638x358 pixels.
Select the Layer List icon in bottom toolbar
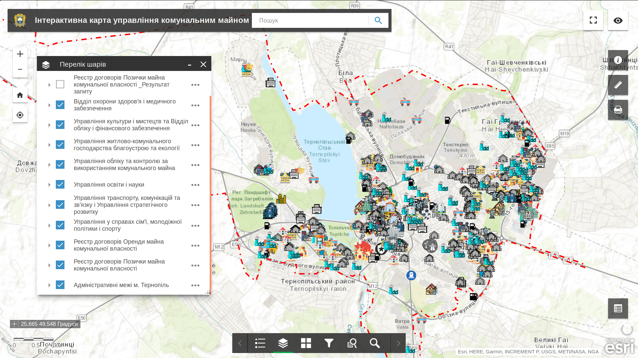pyautogui.click(x=283, y=343)
